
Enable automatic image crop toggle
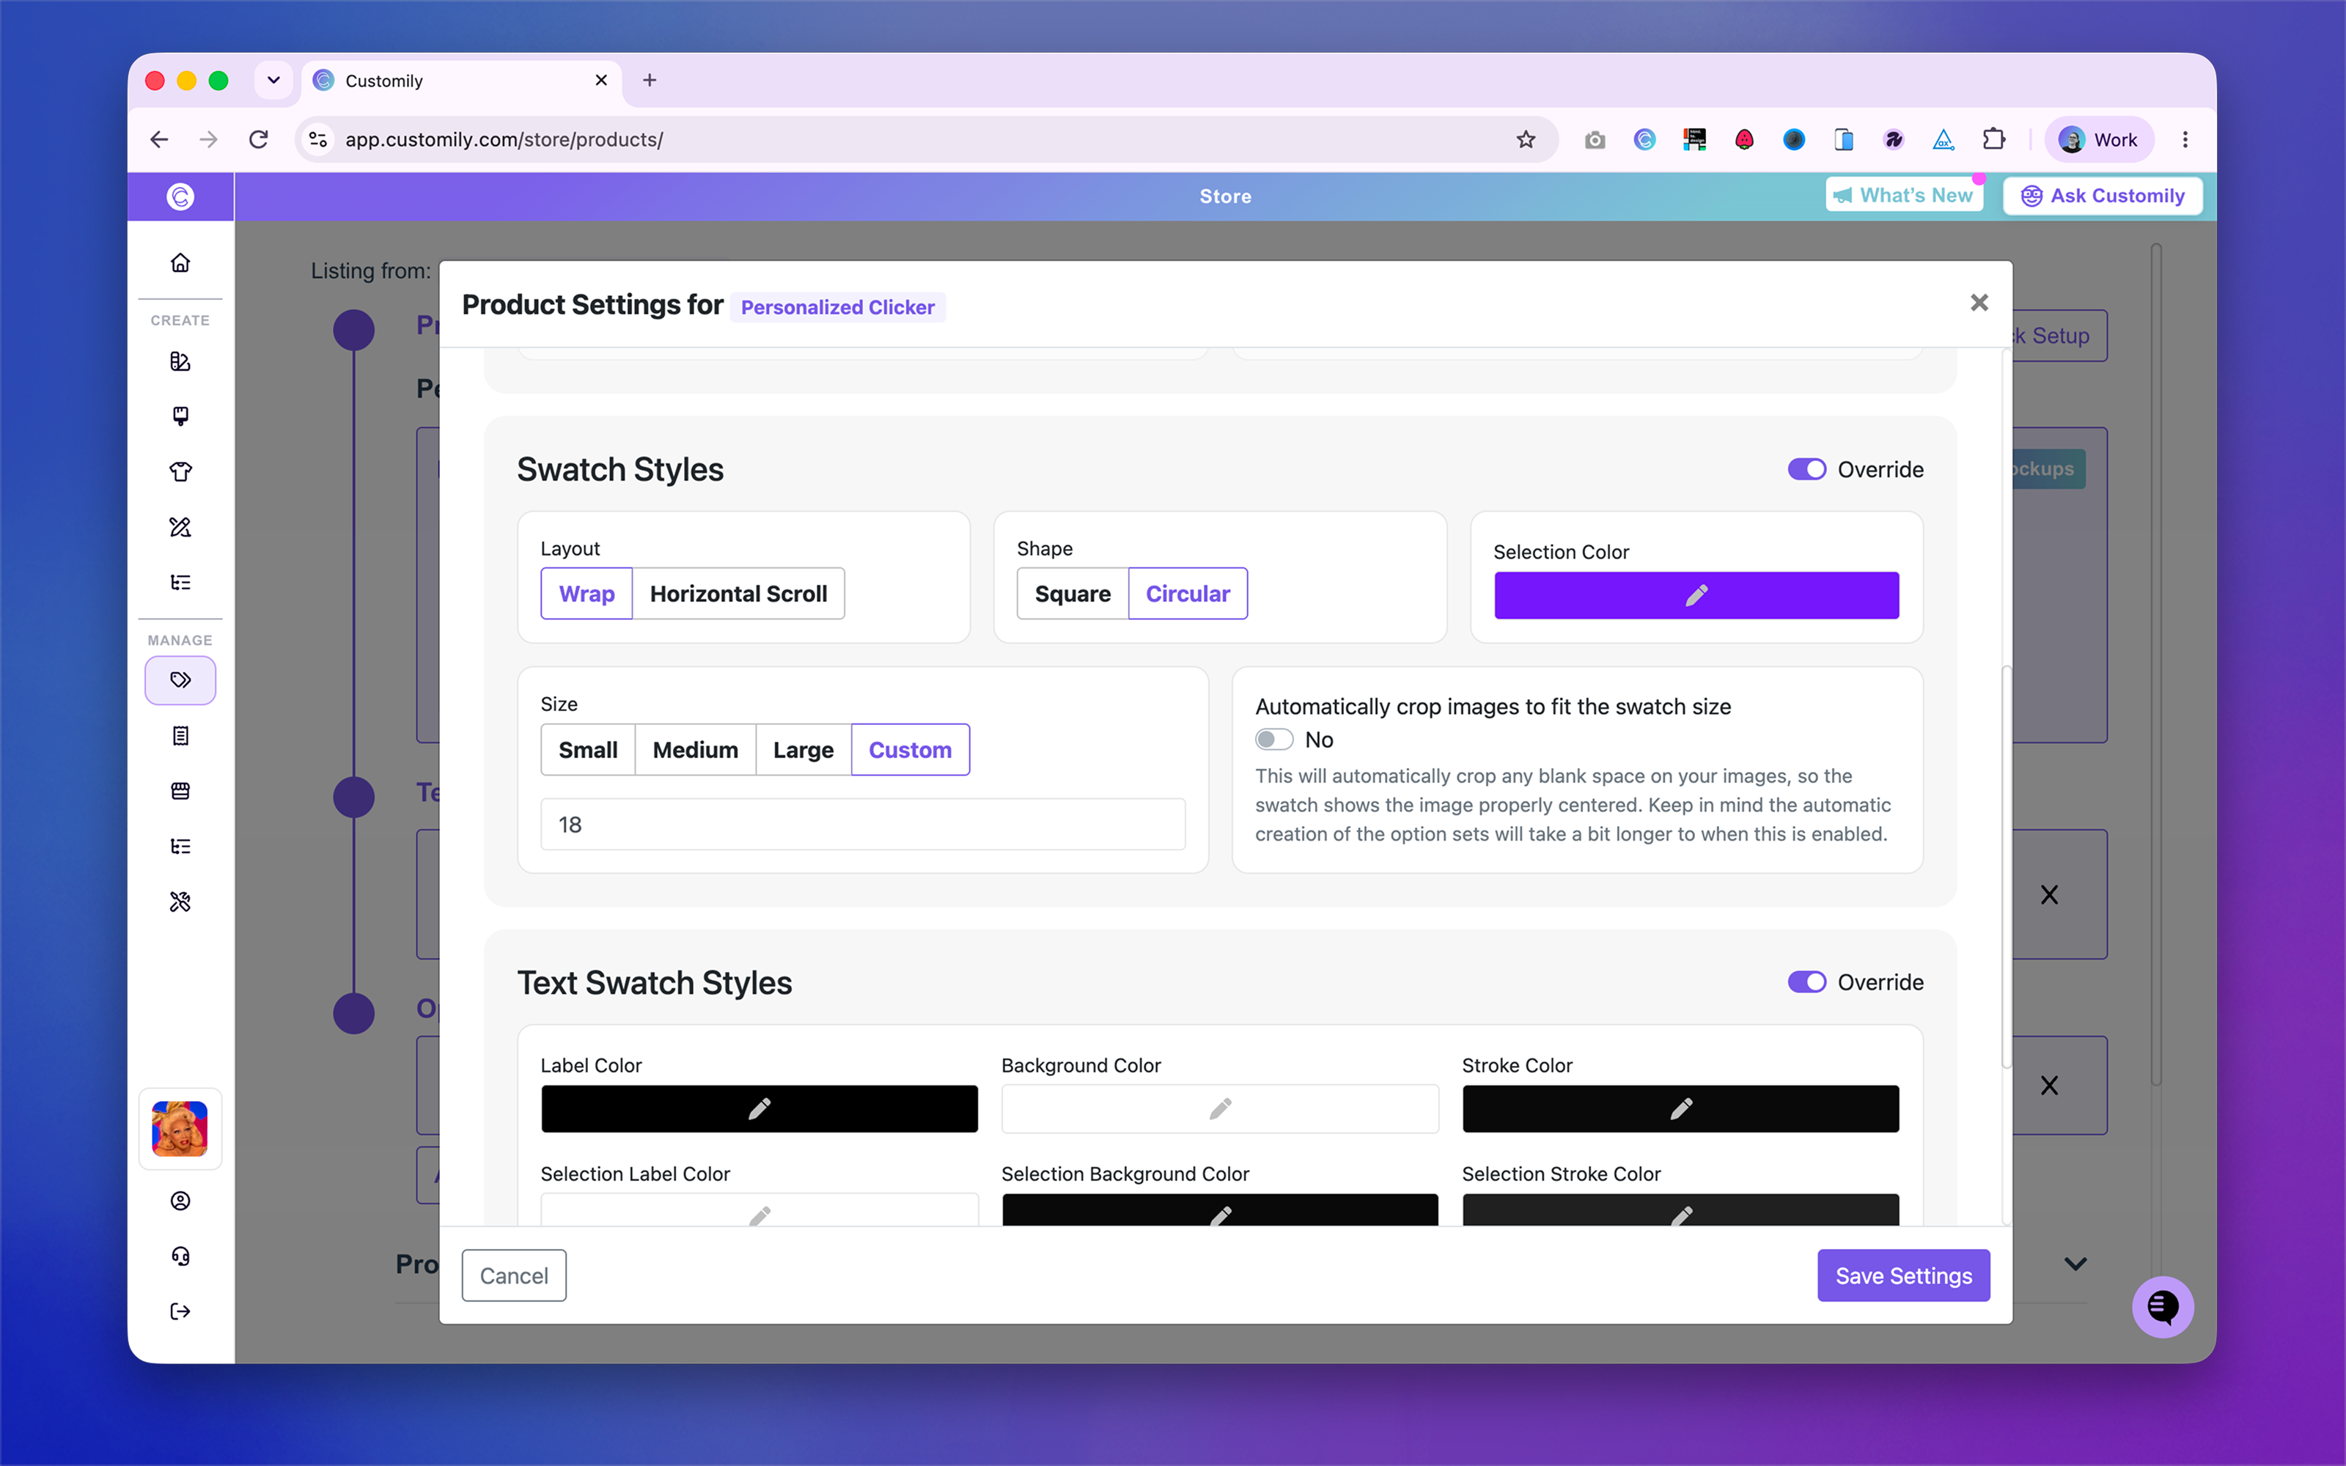pyautogui.click(x=1274, y=740)
